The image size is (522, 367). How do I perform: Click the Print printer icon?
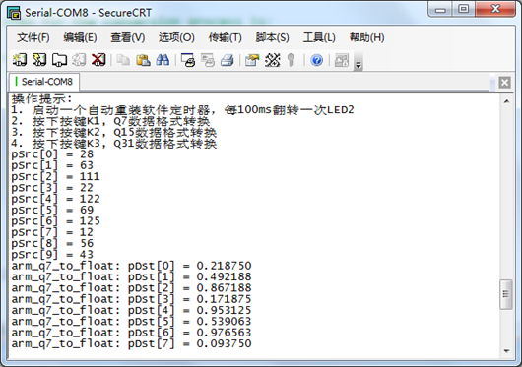point(228,60)
